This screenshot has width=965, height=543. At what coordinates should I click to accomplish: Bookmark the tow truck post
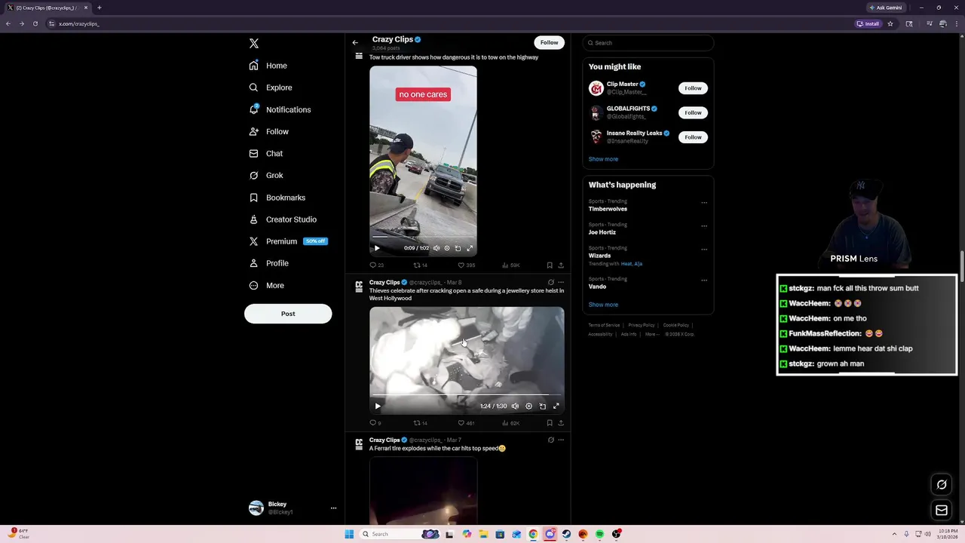coord(550,265)
